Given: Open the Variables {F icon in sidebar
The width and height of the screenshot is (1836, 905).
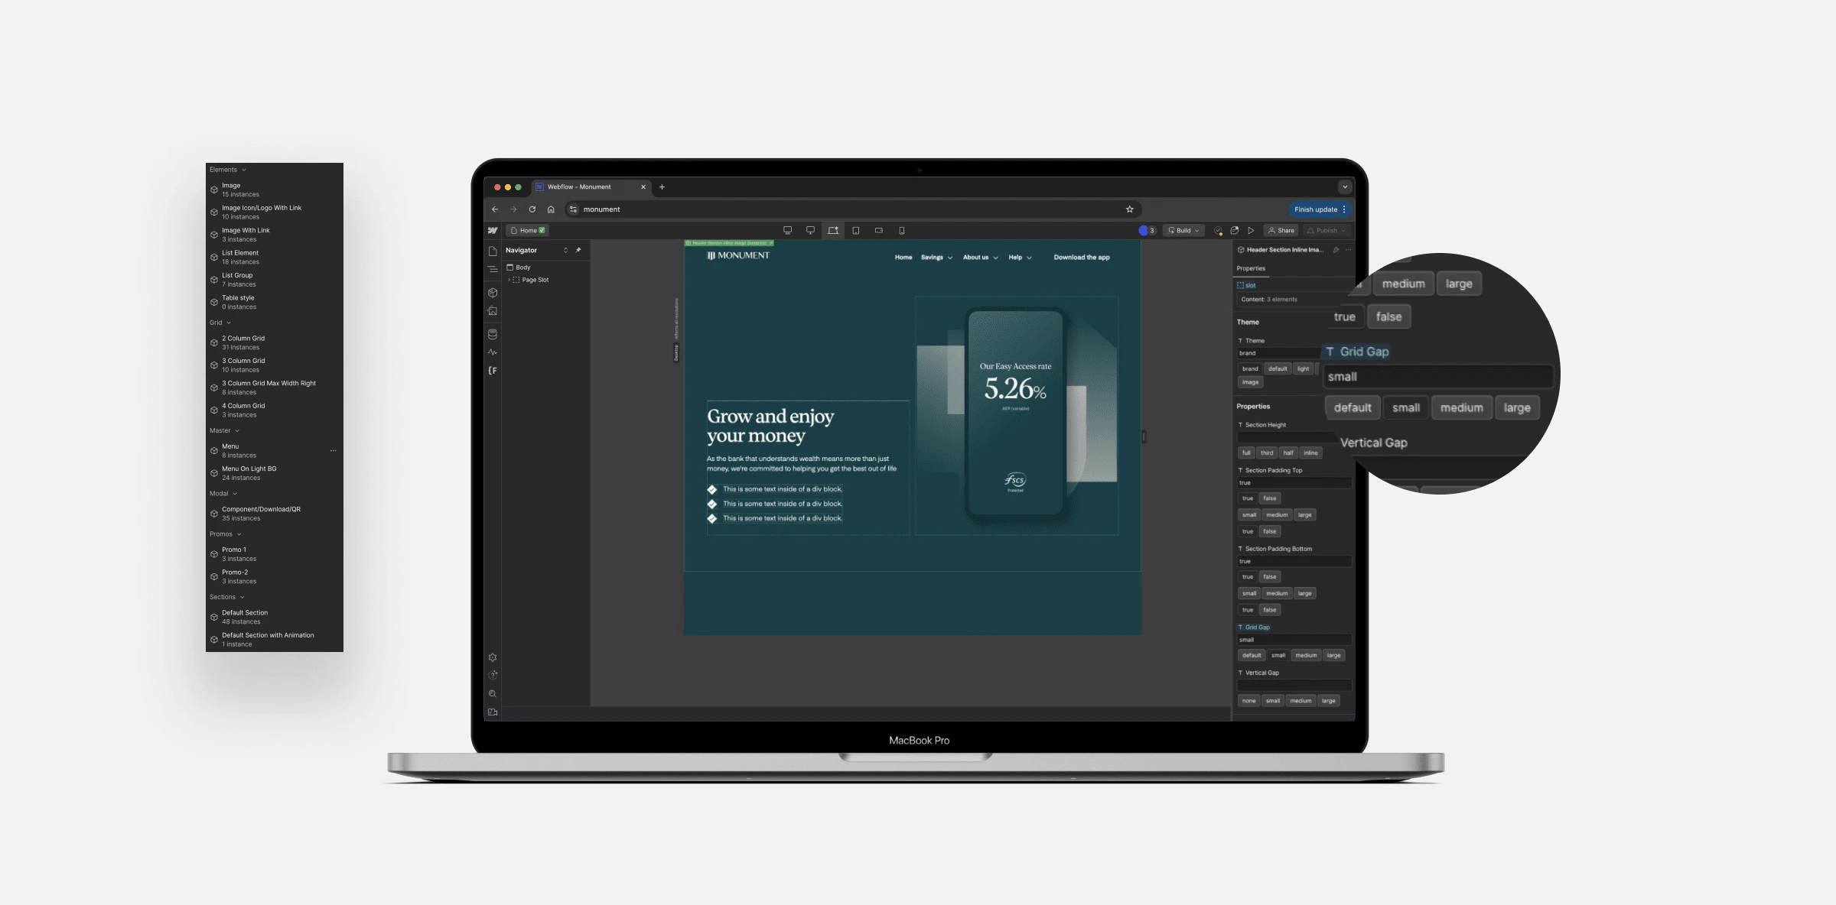Looking at the screenshot, I should pyautogui.click(x=493, y=371).
